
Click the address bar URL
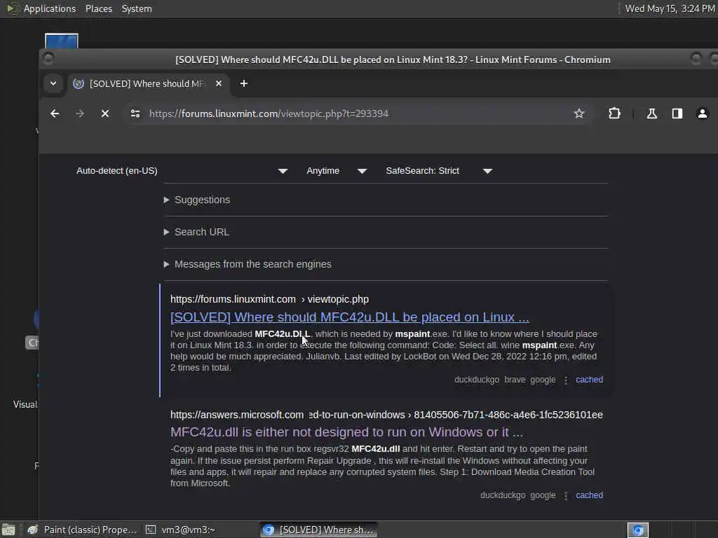[269, 113]
